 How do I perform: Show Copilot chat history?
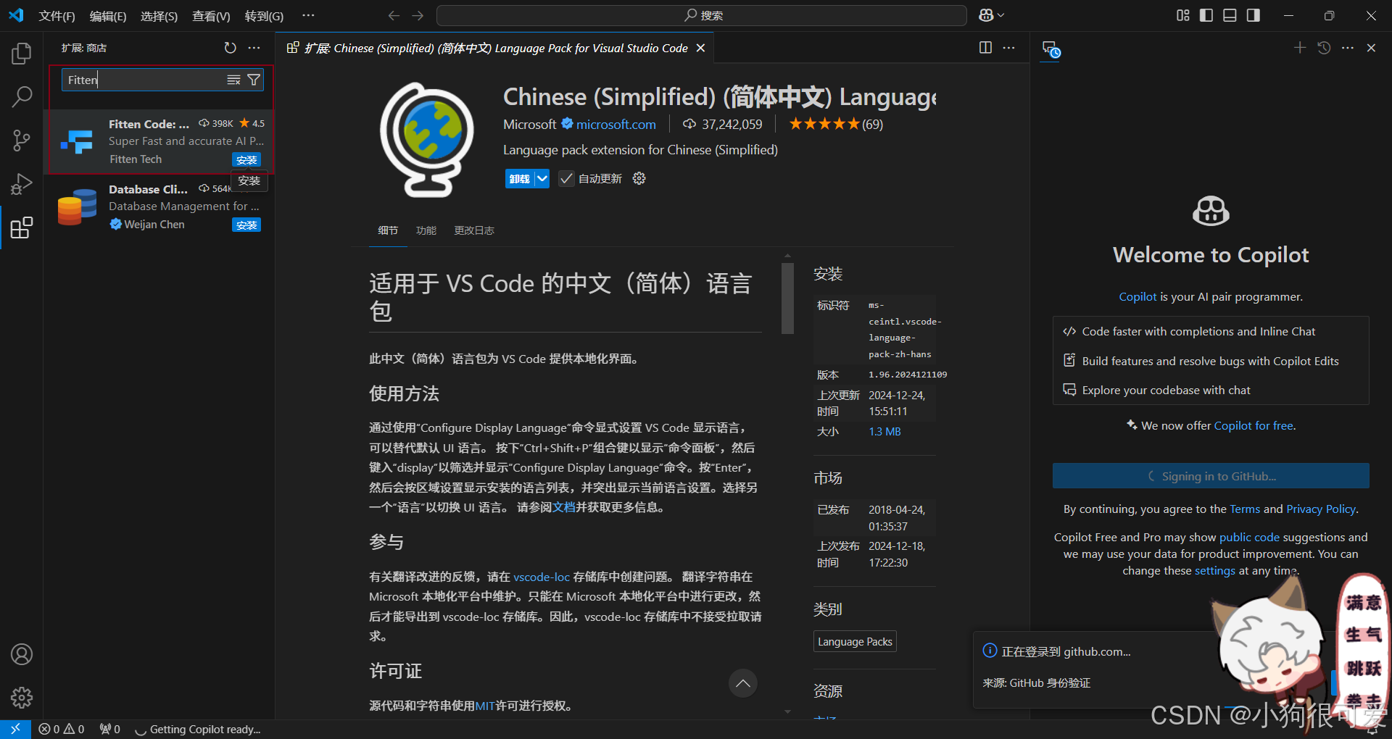click(x=1324, y=48)
